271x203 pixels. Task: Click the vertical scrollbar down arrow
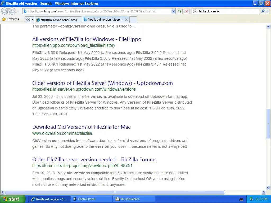pos(268,188)
